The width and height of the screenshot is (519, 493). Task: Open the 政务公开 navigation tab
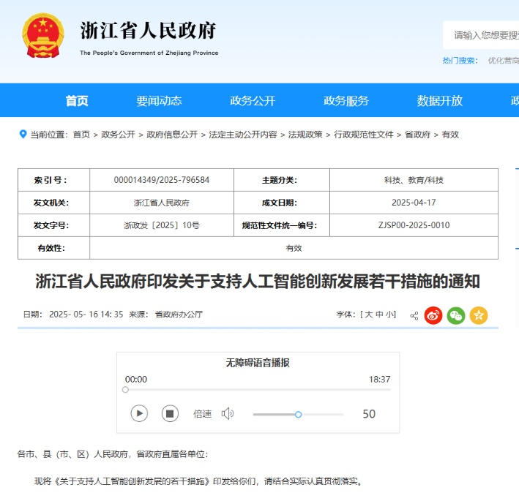click(x=253, y=100)
